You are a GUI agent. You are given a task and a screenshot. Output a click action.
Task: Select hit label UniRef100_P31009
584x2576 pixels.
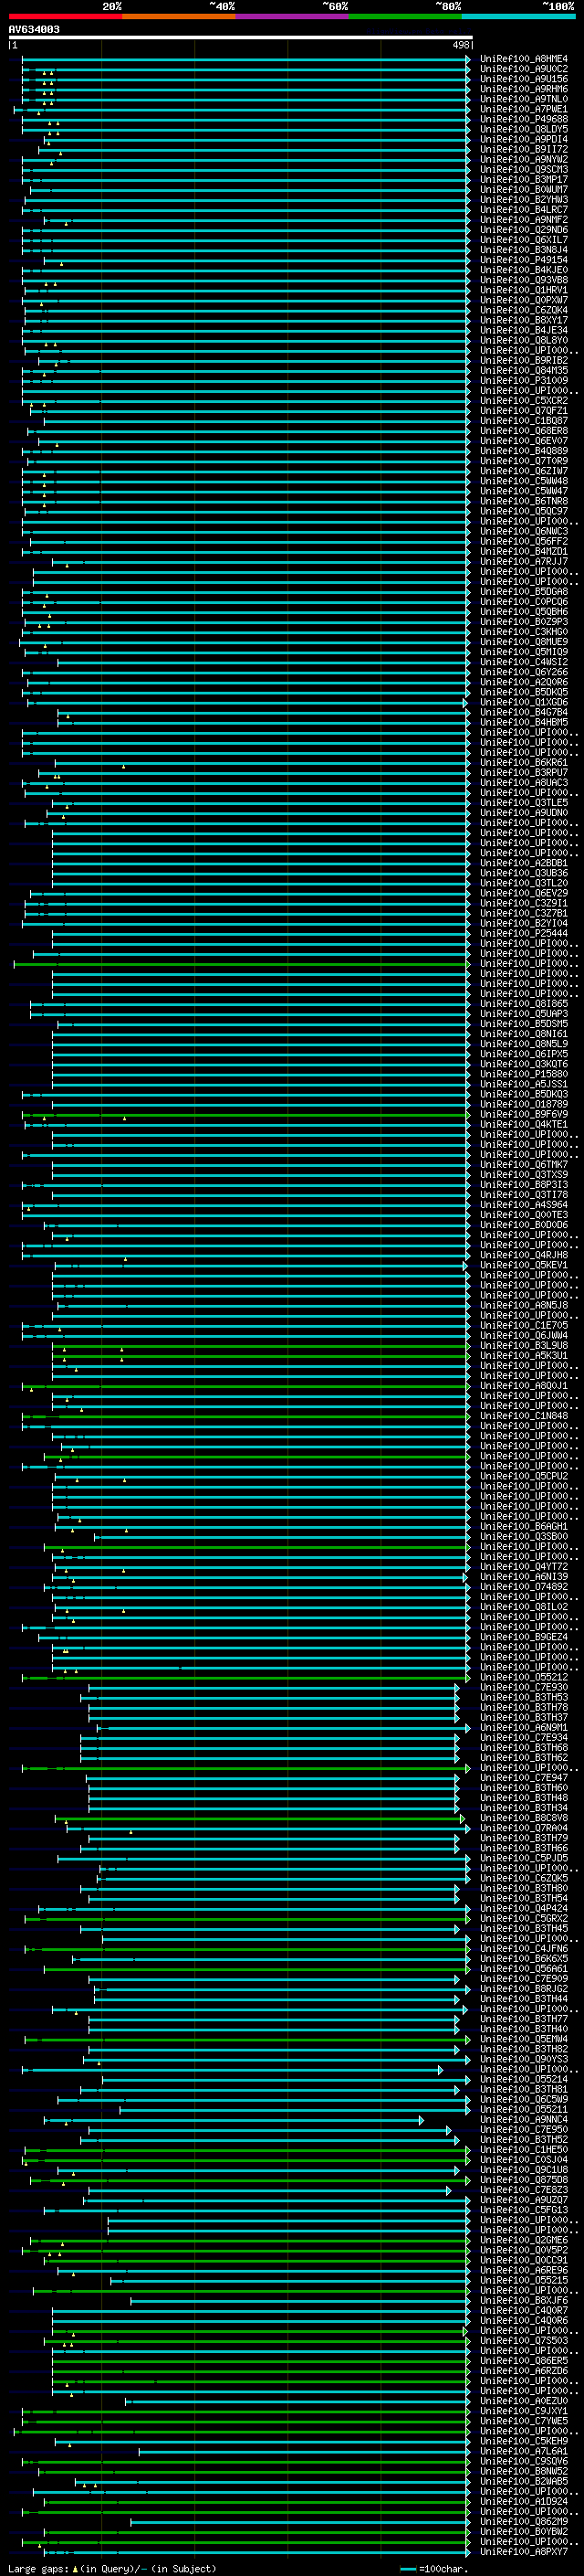click(524, 380)
